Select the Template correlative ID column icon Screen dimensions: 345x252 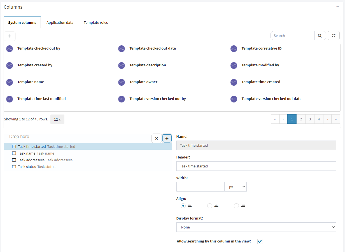(234, 49)
